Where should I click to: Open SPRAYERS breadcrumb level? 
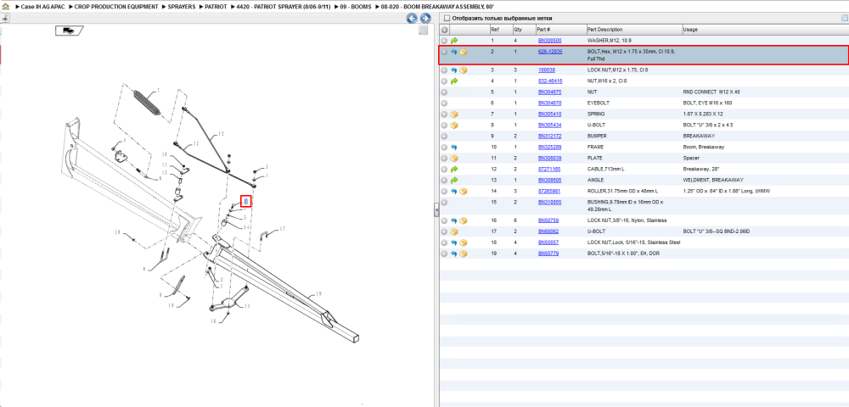coord(182,8)
